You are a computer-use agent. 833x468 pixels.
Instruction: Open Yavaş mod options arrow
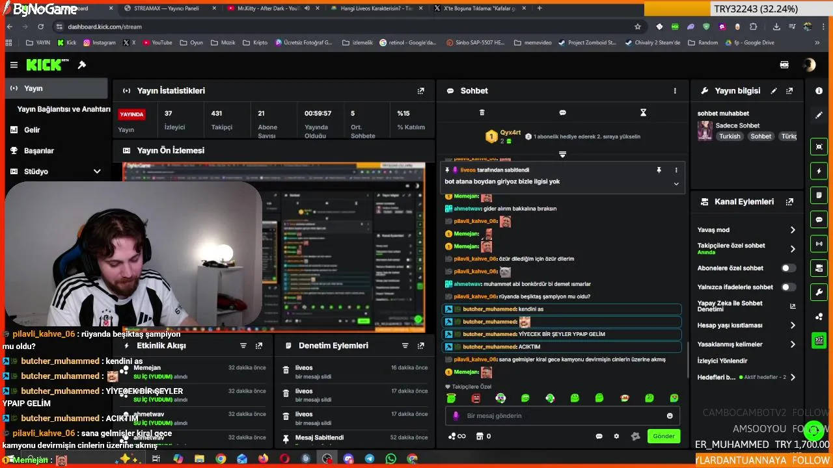793,230
